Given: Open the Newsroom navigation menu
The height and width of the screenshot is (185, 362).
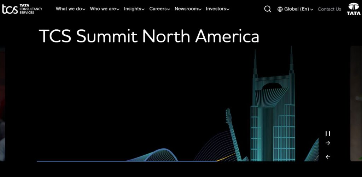Looking at the screenshot, I should point(188,9).
